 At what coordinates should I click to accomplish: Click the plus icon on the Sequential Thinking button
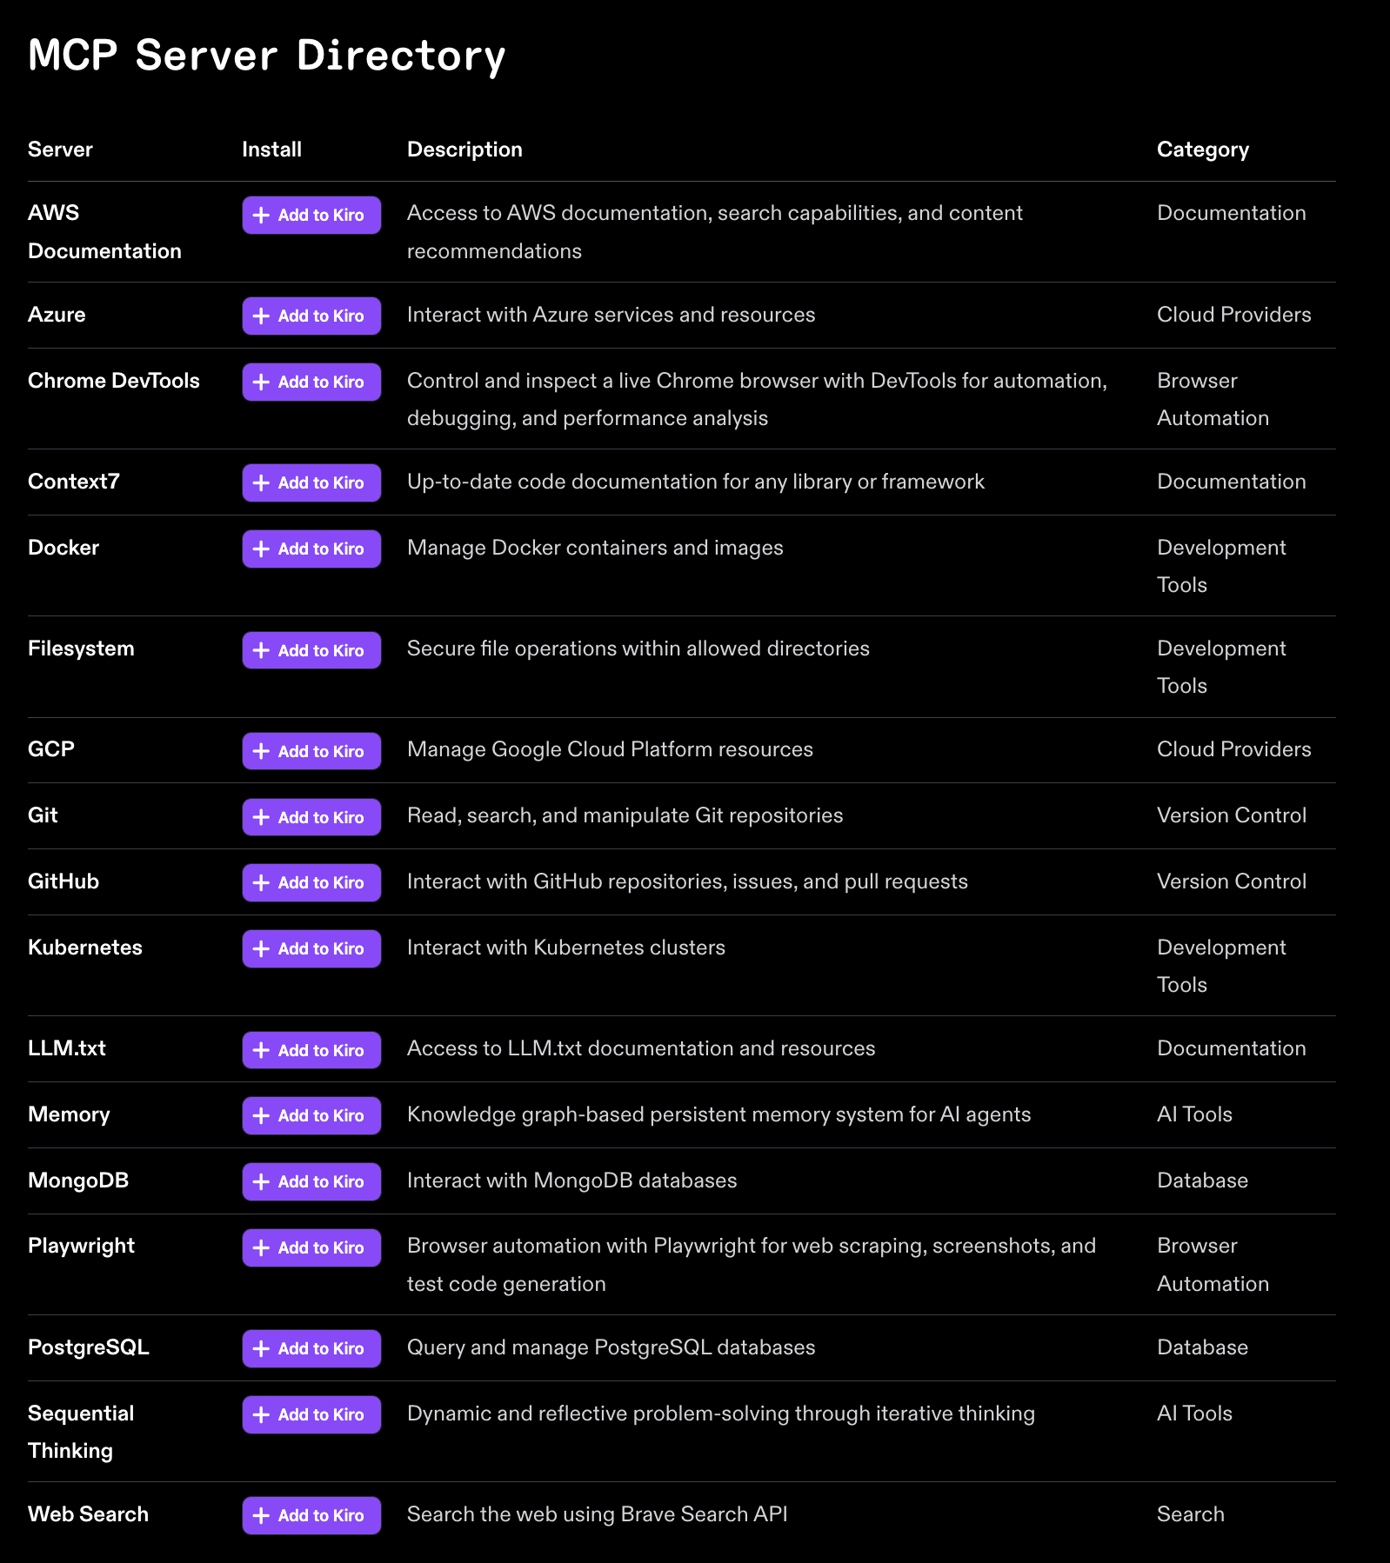tap(263, 1414)
